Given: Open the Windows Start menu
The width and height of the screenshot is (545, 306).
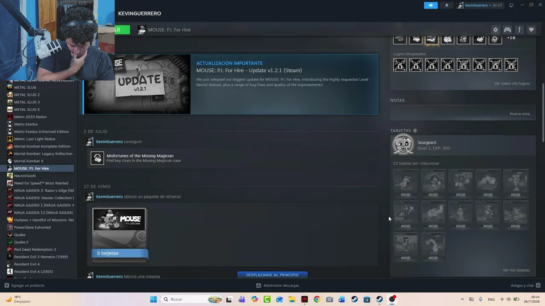Looking at the screenshot, I should point(153,299).
